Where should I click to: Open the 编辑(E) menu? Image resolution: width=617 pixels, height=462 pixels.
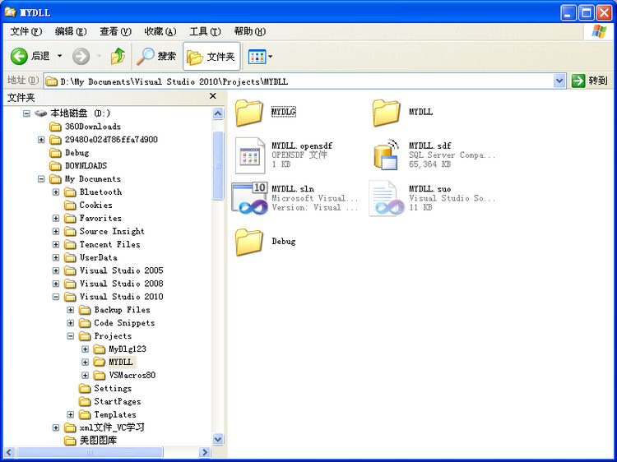point(71,31)
